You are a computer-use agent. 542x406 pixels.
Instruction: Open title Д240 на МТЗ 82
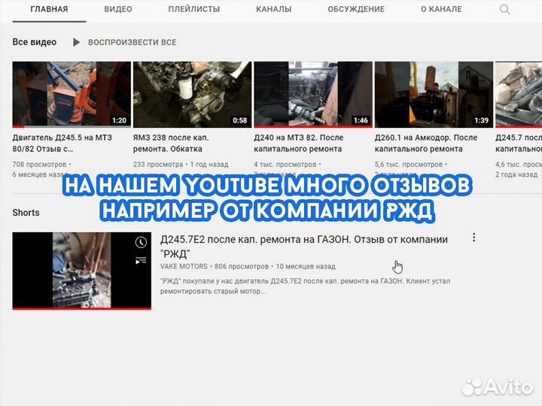[299, 144]
